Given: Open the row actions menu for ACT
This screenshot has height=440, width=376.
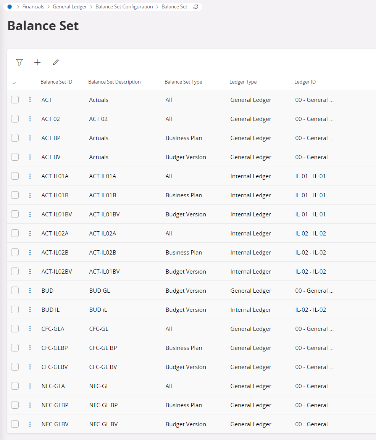Looking at the screenshot, I should click(30, 100).
